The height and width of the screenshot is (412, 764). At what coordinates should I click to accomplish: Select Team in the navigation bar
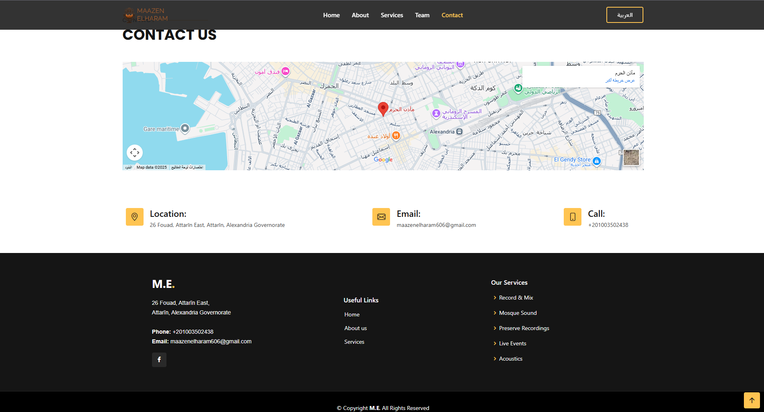422,15
